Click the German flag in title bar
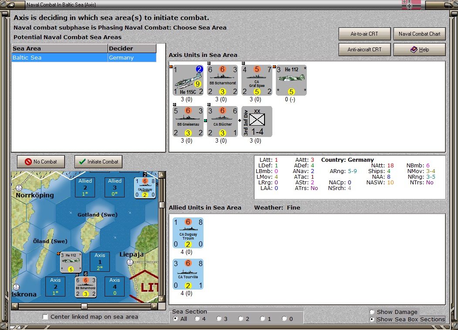The image size is (458, 330). tap(411, 5)
